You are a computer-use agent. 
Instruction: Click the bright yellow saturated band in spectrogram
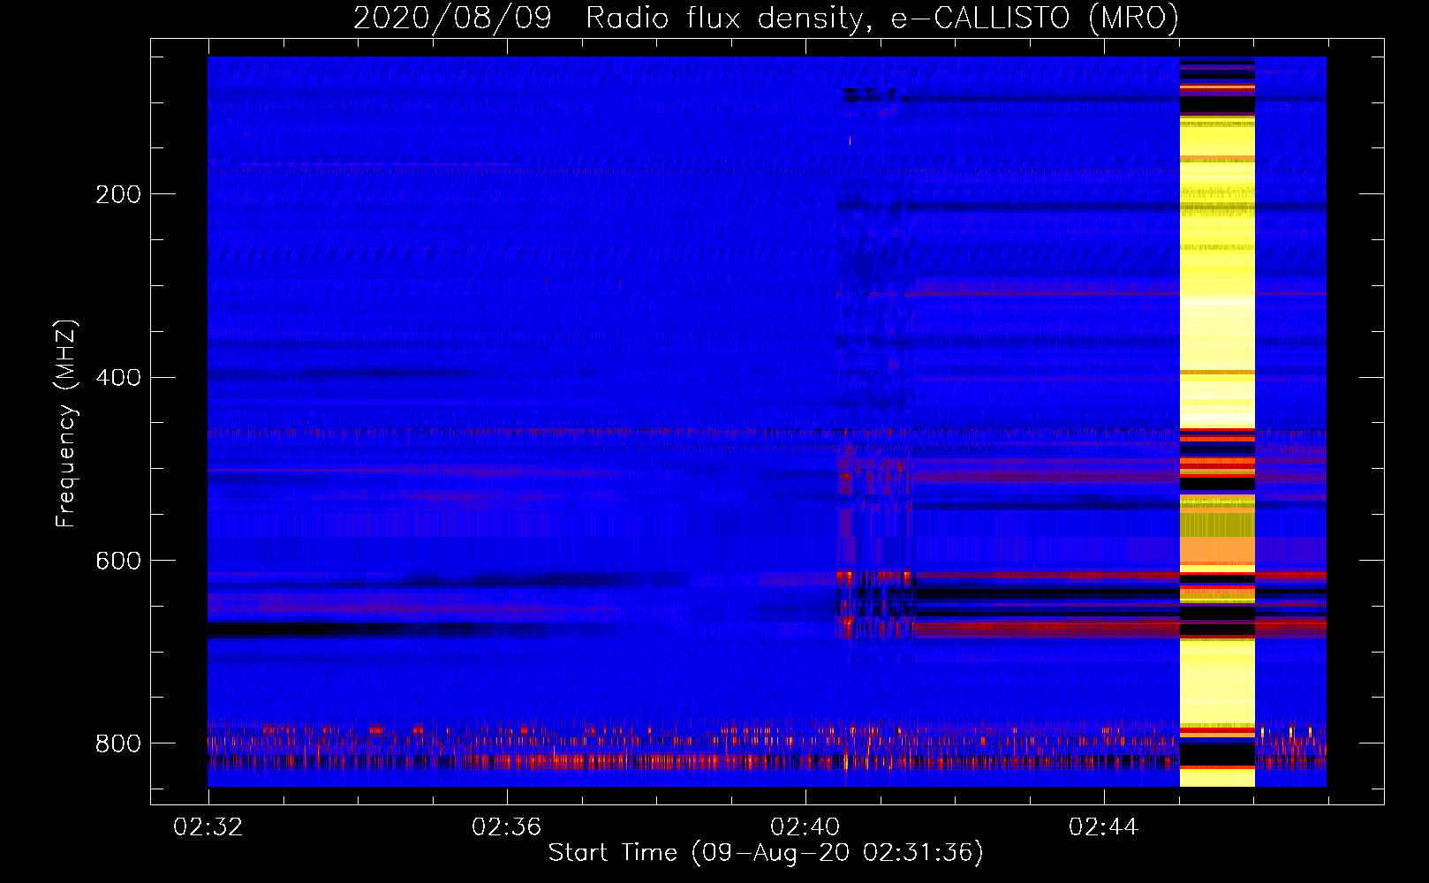(1217, 422)
